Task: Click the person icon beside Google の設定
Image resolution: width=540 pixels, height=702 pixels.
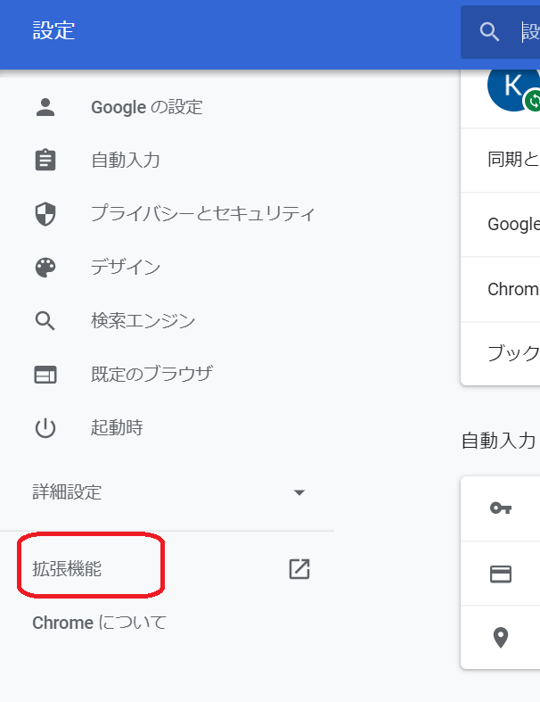Action: [x=45, y=107]
